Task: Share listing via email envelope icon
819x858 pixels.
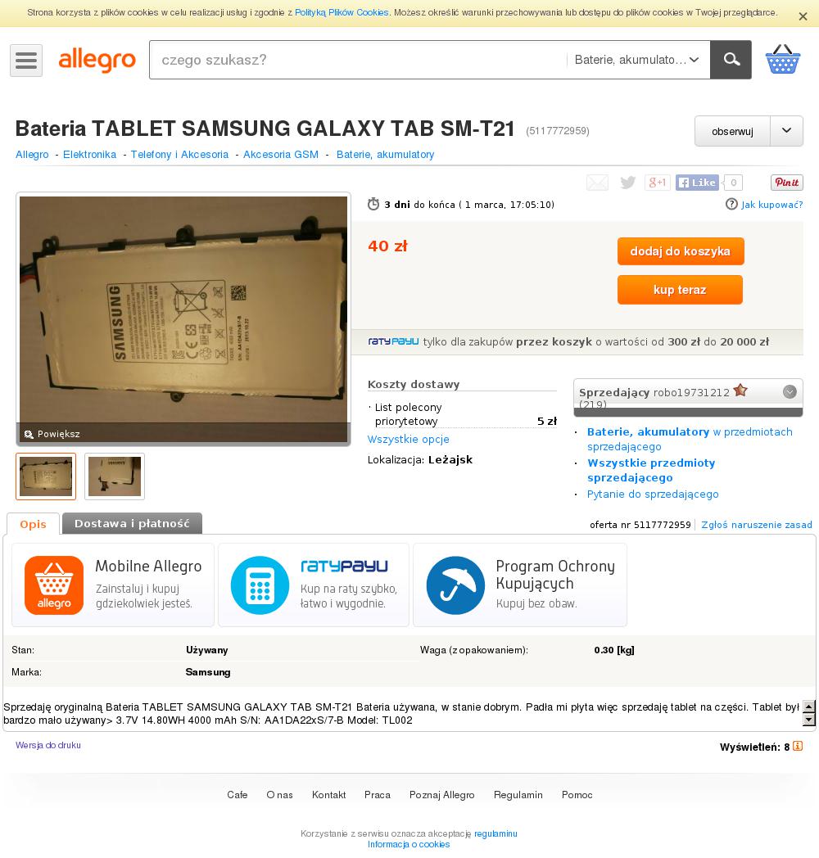Action: pos(597,183)
